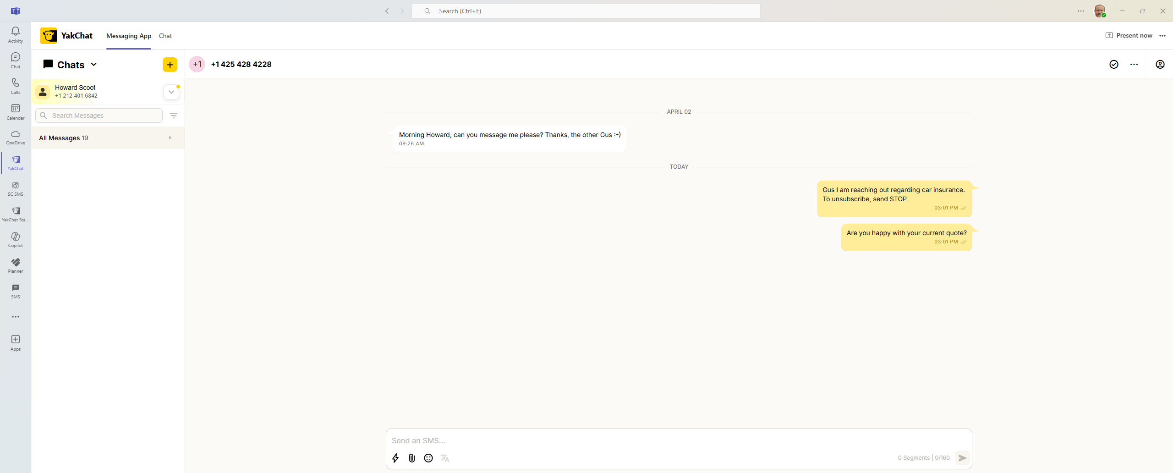The height and width of the screenshot is (473, 1173).
Task: Click the yellow new chat plus button
Action: (170, 65)
